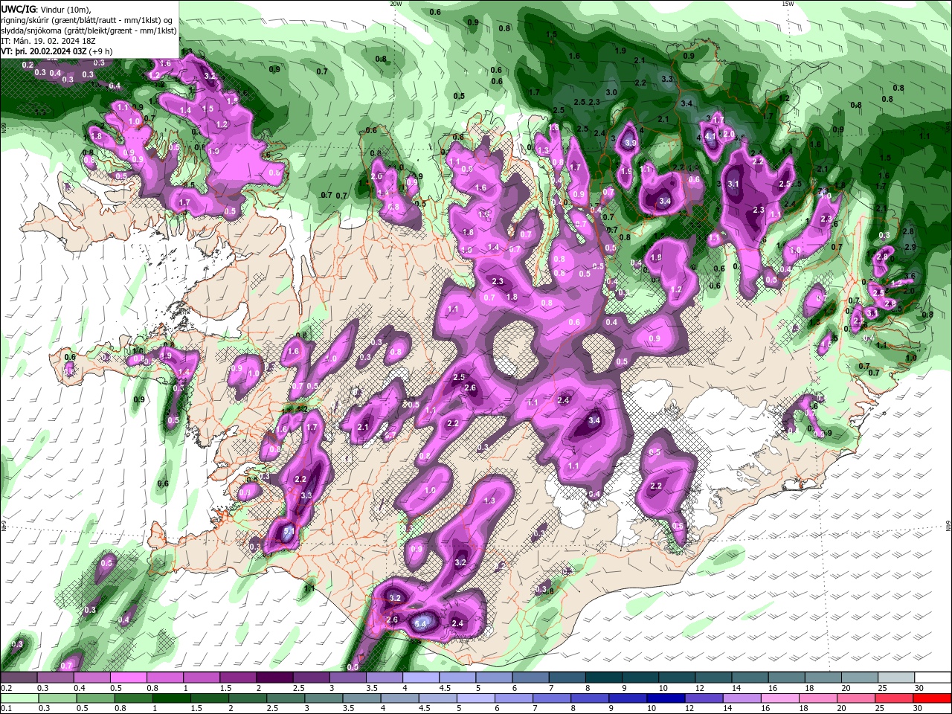The height and width of the screenshot is (714, 952).
Task: Select the '5.4' snowfall value on the map
Action: coord(421,623)
